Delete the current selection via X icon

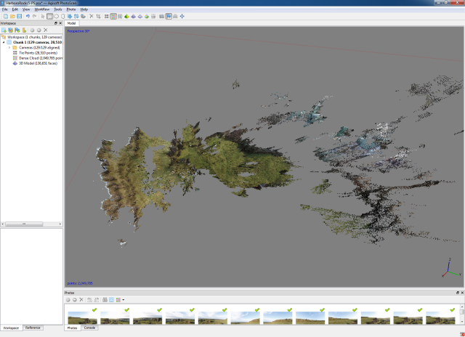click(x=92, y=16)
